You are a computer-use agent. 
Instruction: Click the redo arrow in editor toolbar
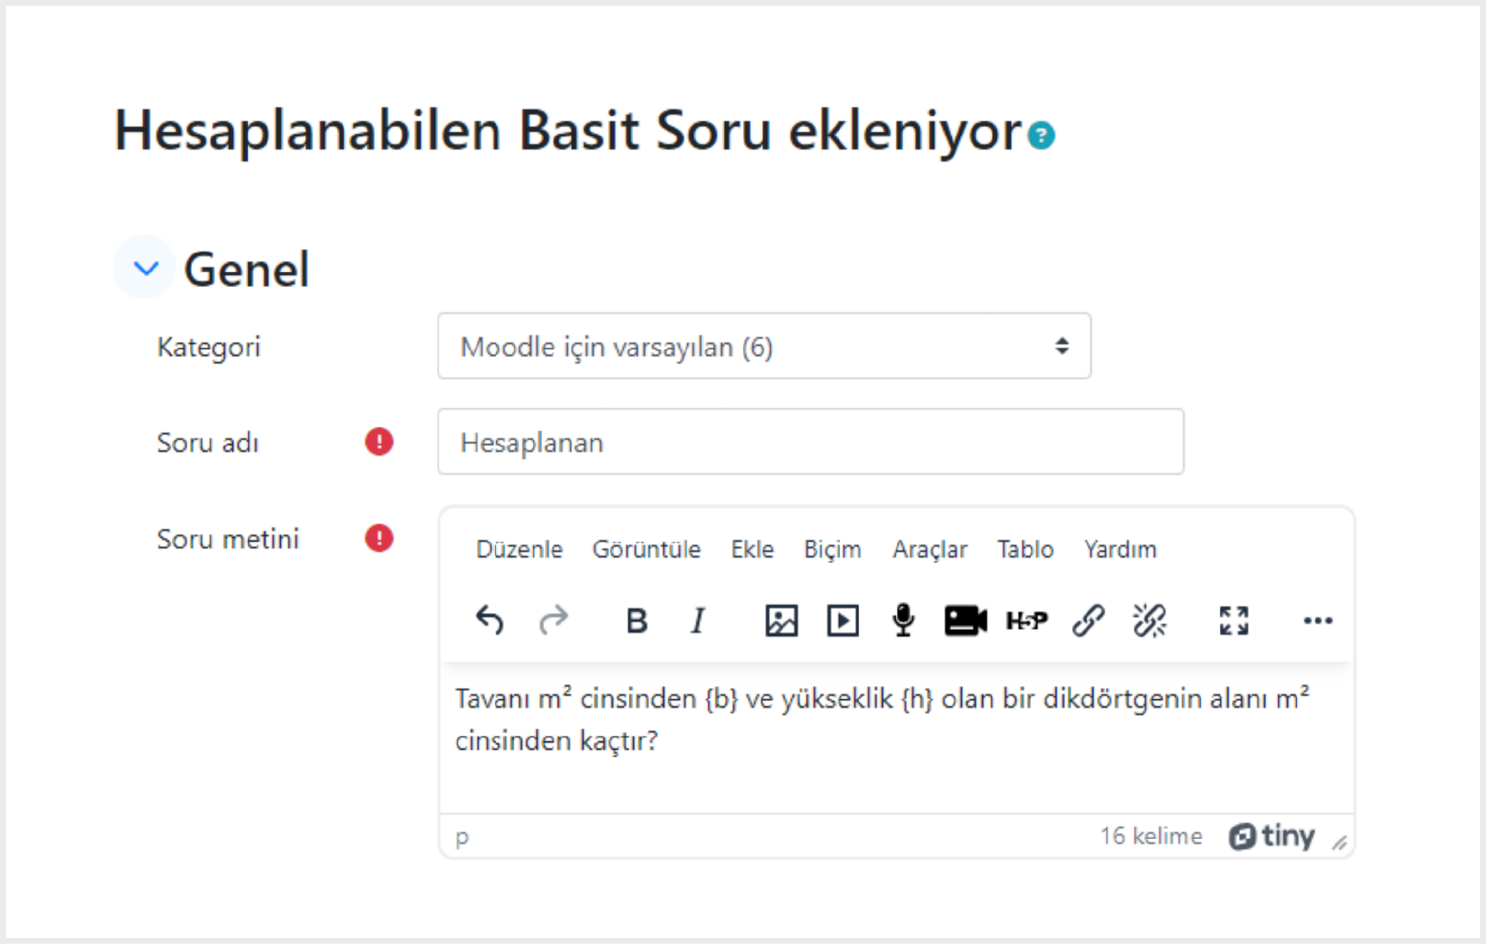point(553,621)
